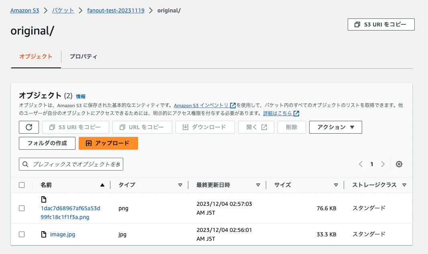Viewport: 428px width, 254px height.
Task: Open table preferences gear icon
Action: pyautogui.click(x=399, y=164)
